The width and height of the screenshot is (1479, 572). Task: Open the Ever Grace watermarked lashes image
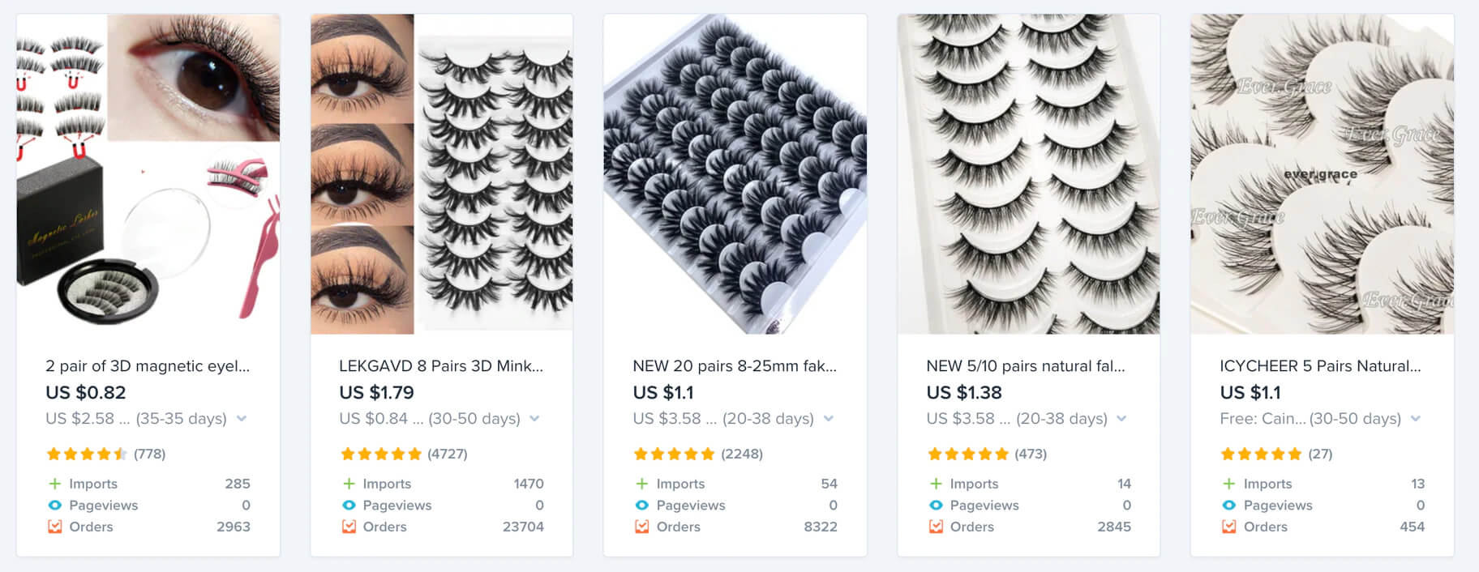[x=1322, y=174]
